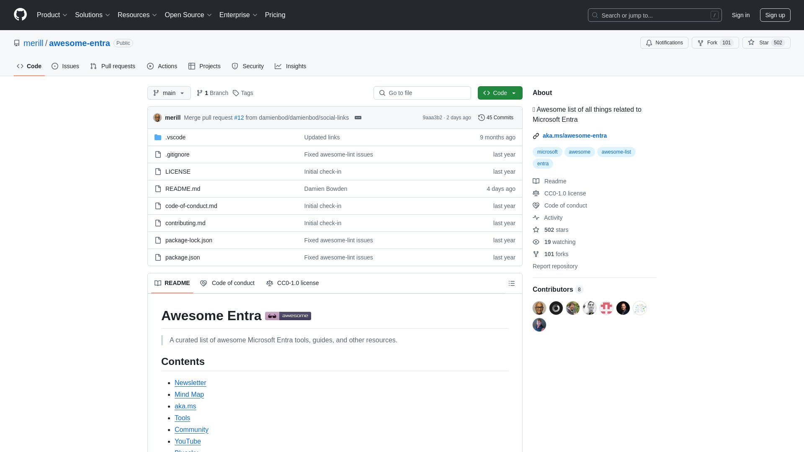The image size is (804, 452).
Task: View 45 Commits history
Action: tap(496, 118)
